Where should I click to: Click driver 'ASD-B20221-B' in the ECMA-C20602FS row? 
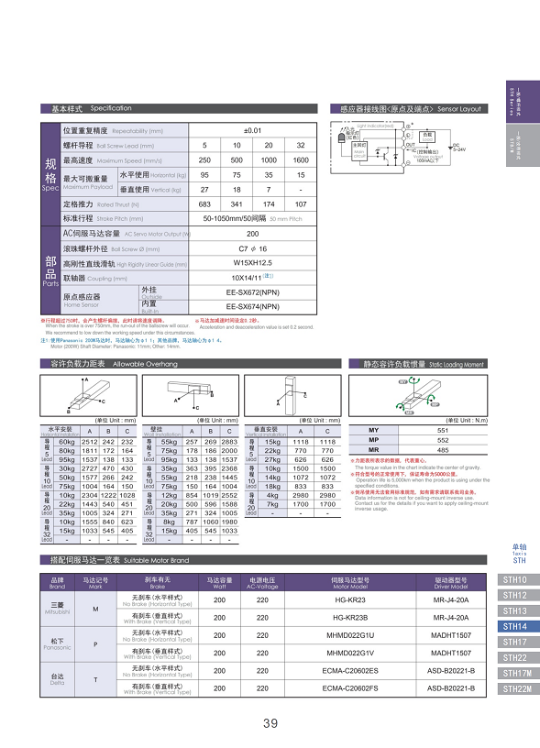point(451,688)
